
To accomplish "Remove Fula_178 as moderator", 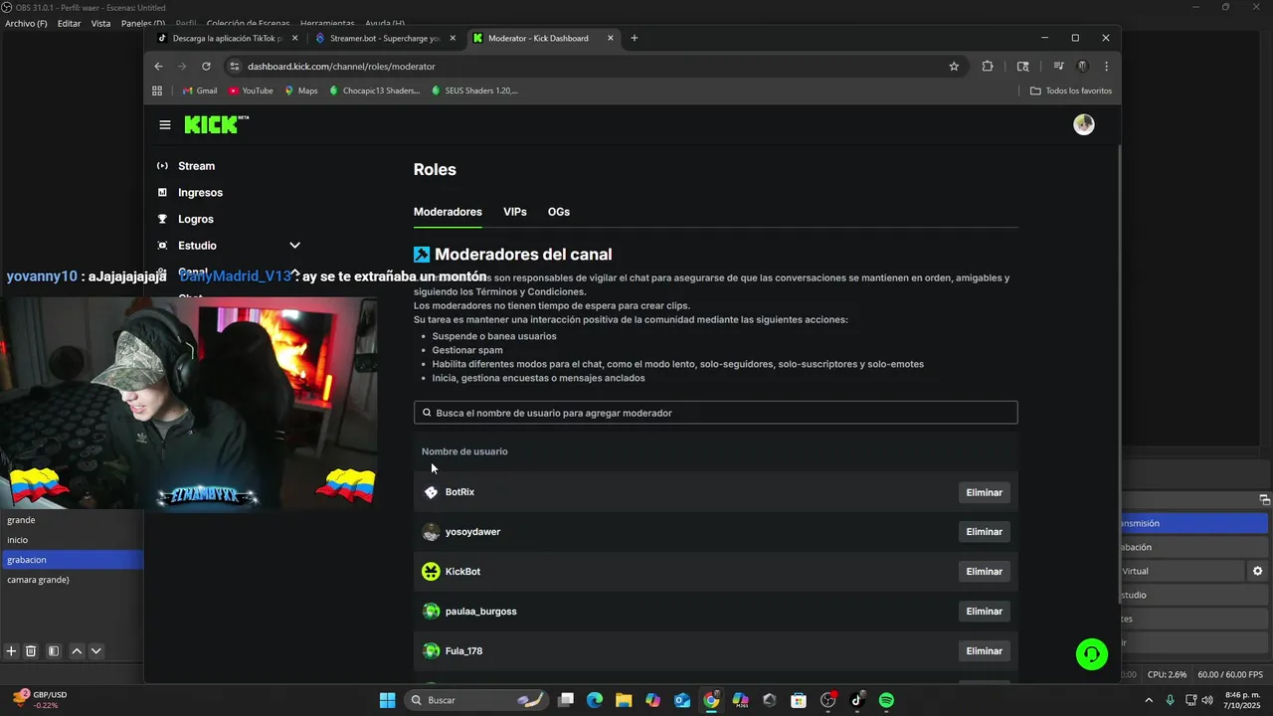I will tap(984, 651).
